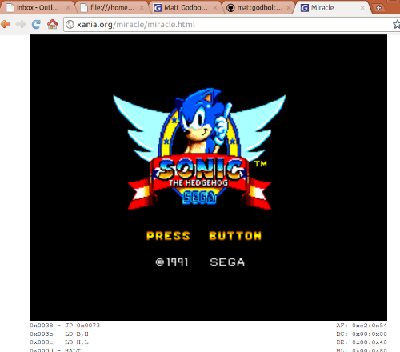Go to the browser home page
The width and height of the screenshot is (400, 352).
[x=53, y=24]
